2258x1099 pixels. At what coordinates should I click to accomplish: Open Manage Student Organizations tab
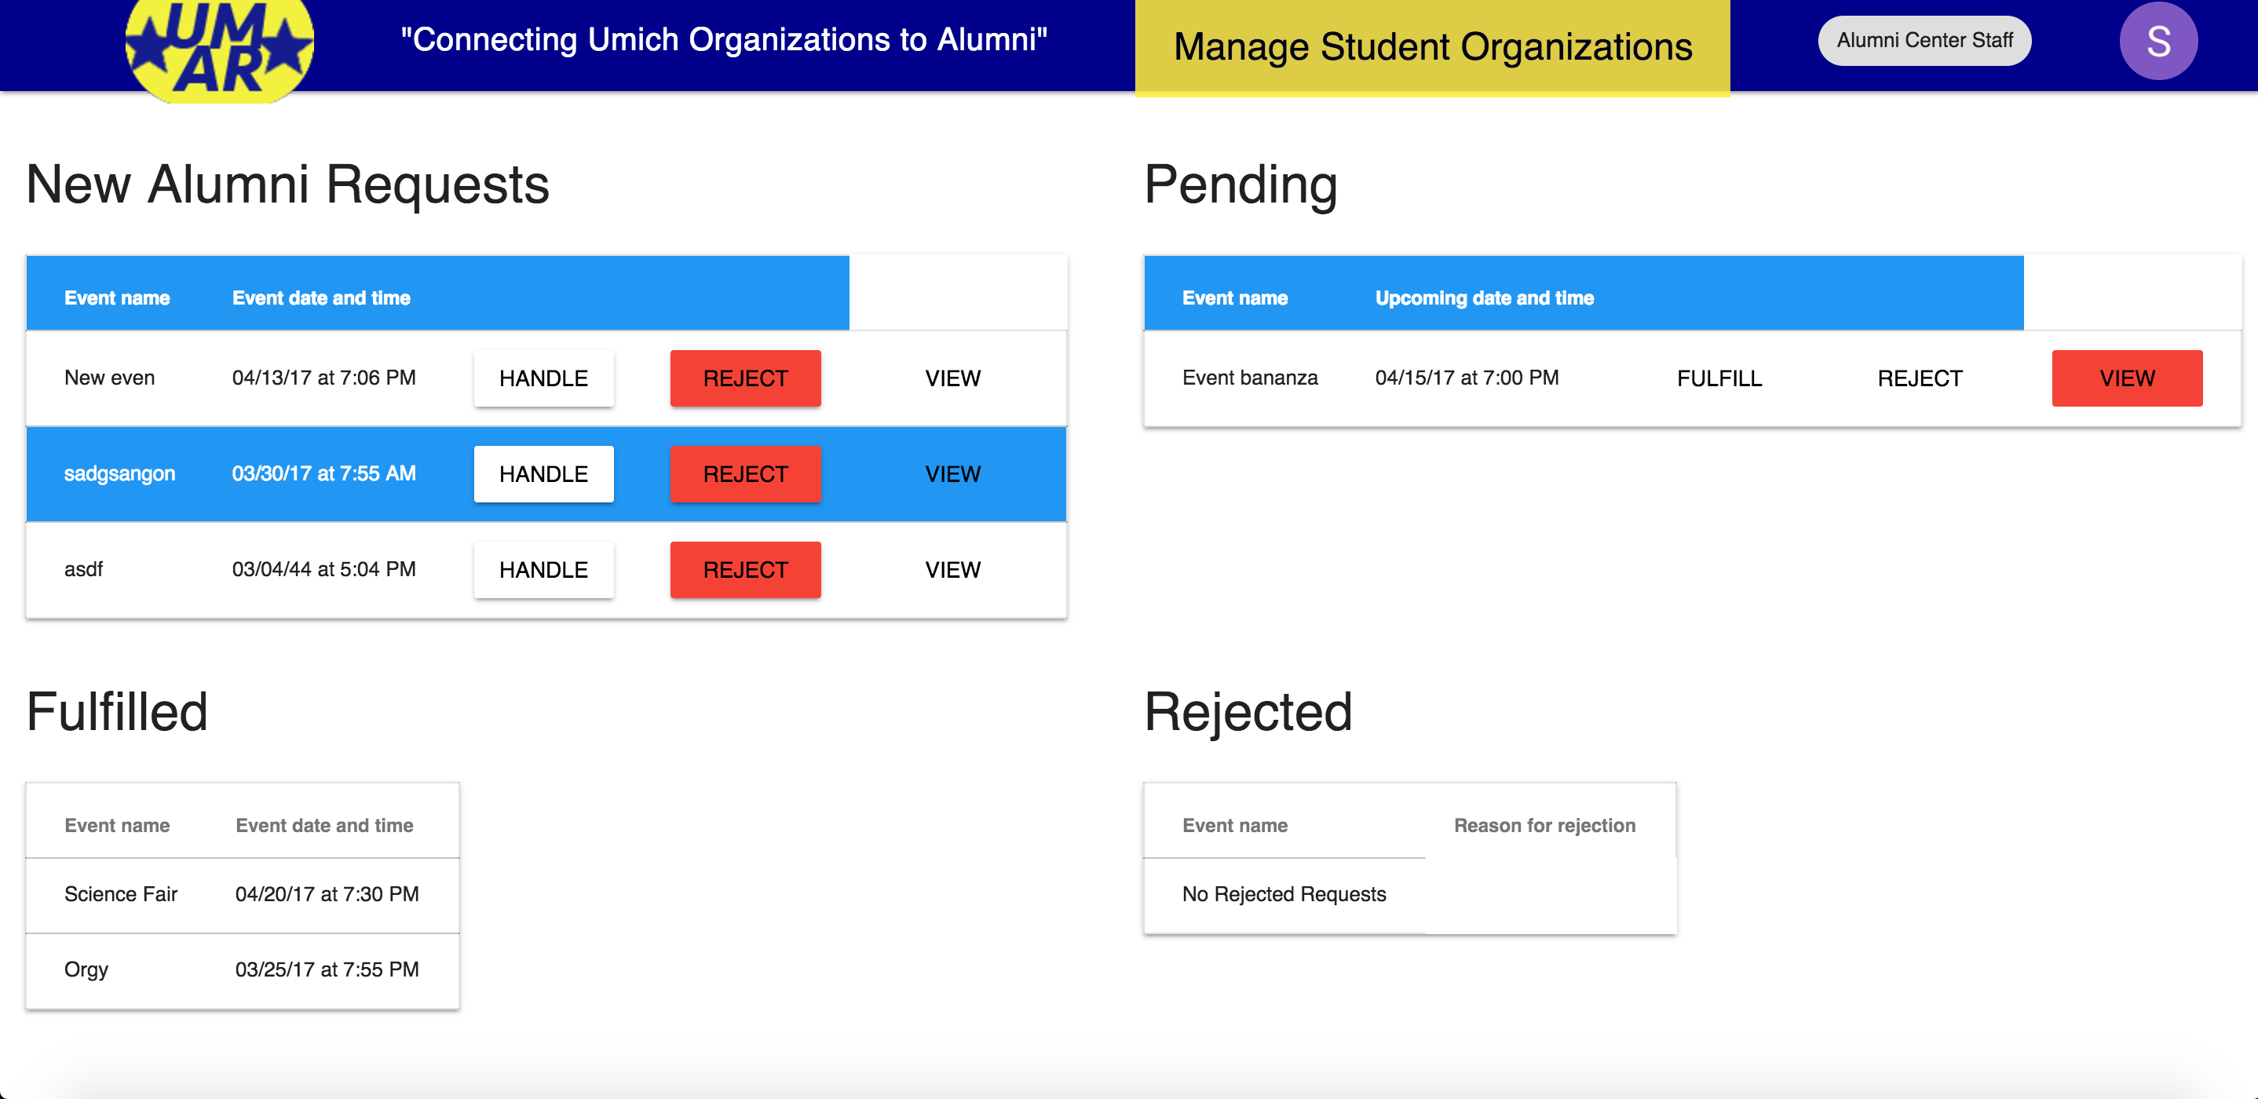(1431, 46)
